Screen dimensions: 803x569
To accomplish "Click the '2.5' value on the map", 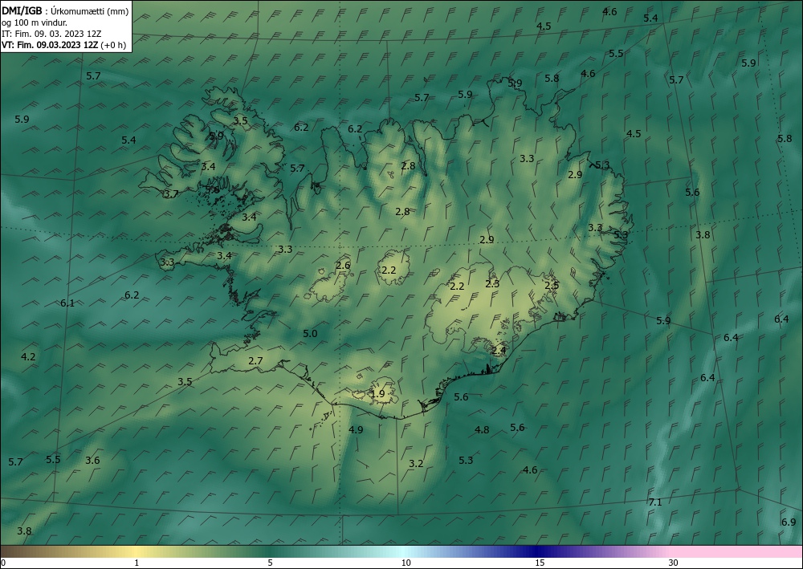I will (552, 286).
